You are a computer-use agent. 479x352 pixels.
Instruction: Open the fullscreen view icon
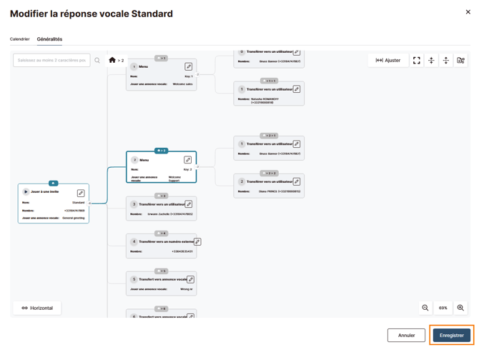[x=416, y=61]
